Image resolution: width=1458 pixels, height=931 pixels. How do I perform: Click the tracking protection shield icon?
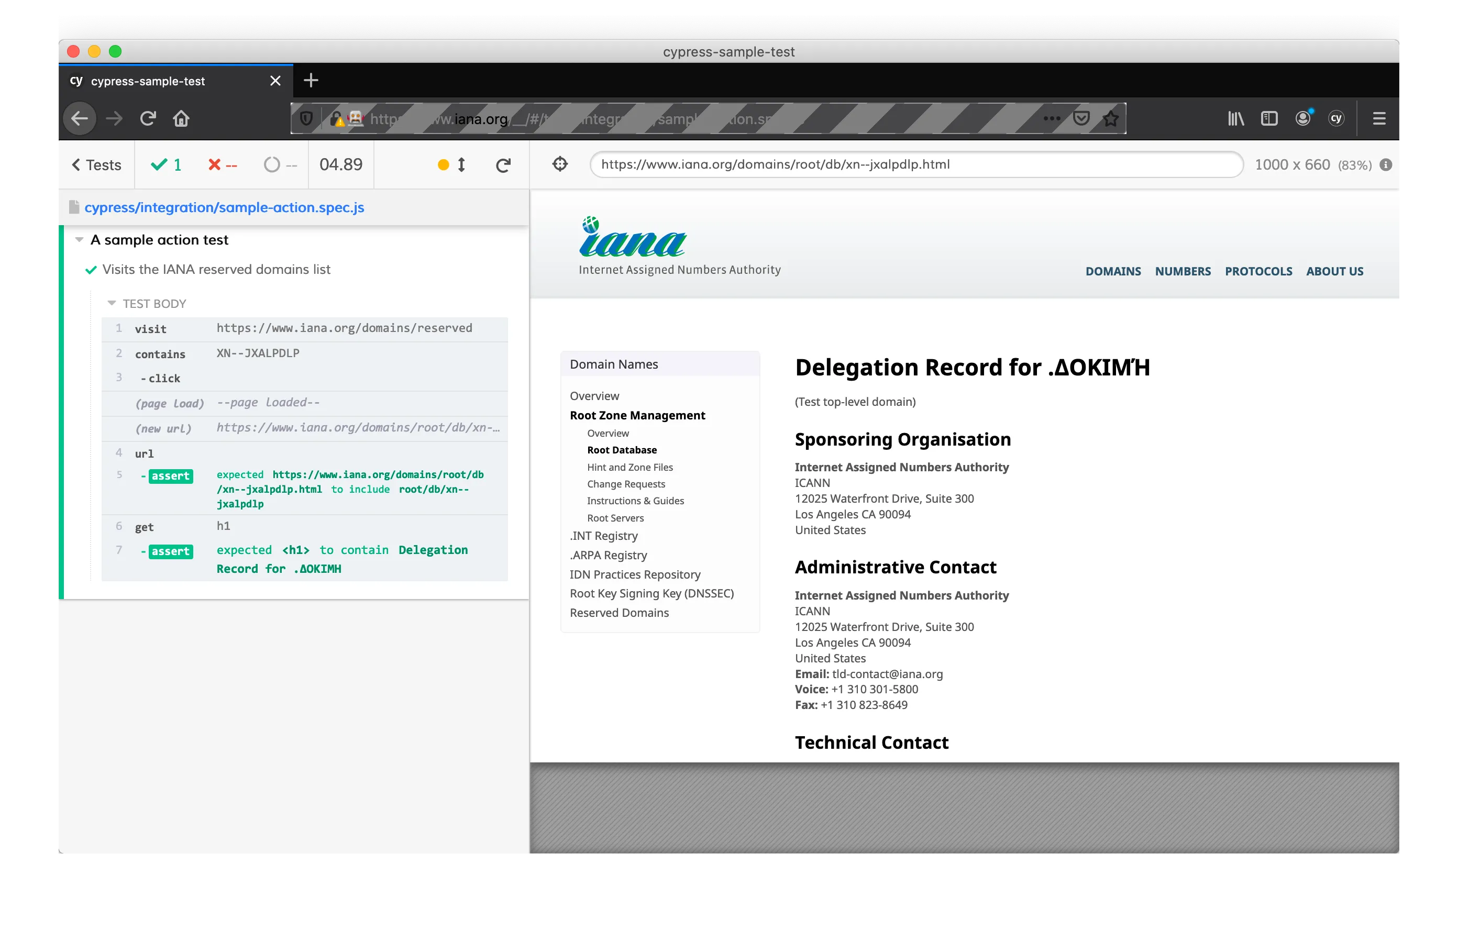[x=306, y=118]
